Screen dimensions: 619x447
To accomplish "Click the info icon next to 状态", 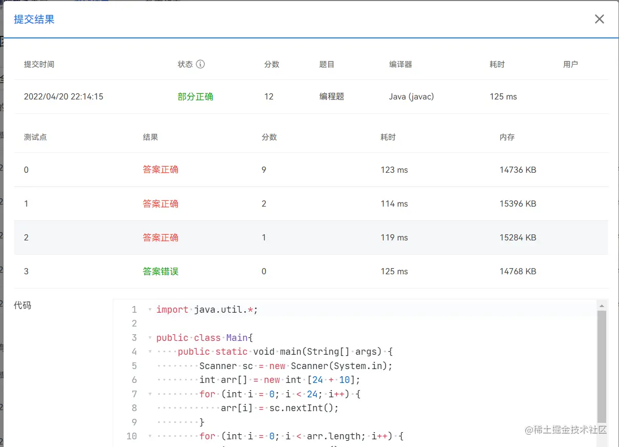I will (200, 64).
